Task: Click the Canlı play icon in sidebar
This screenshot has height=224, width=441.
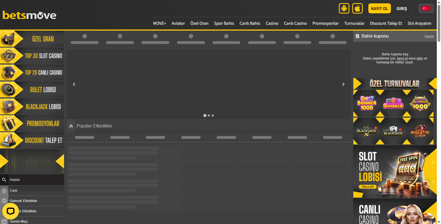Action: tap(4, 191)
